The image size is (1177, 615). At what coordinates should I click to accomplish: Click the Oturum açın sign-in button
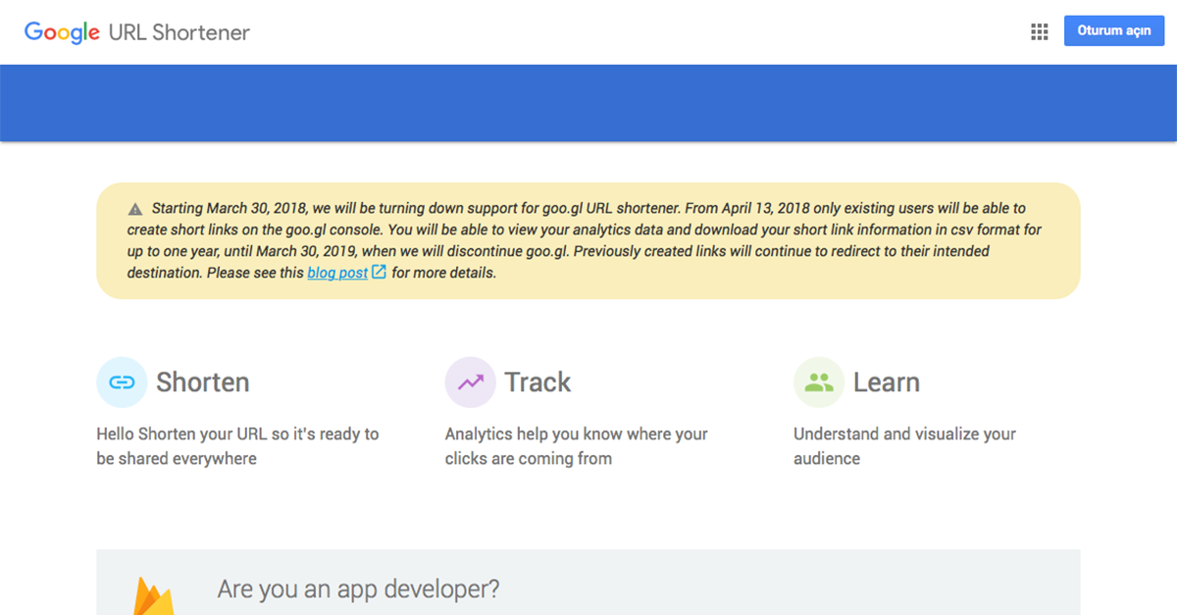point(1114,30)
